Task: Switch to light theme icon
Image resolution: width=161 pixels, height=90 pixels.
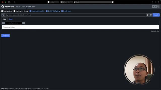Action: tap(153, 7)
